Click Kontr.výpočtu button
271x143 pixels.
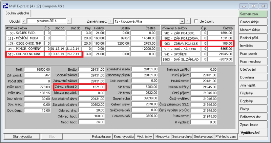124,137
